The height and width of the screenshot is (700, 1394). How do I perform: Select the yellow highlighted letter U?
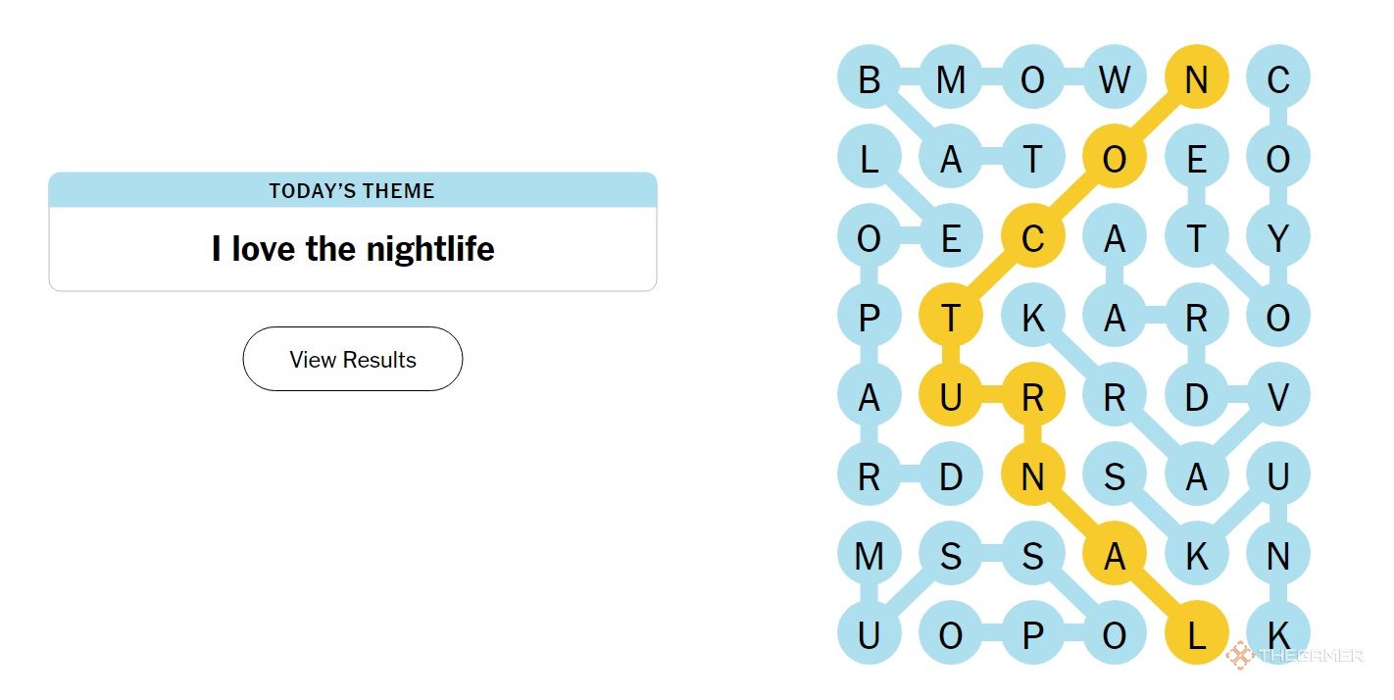[x=950, y=397]
